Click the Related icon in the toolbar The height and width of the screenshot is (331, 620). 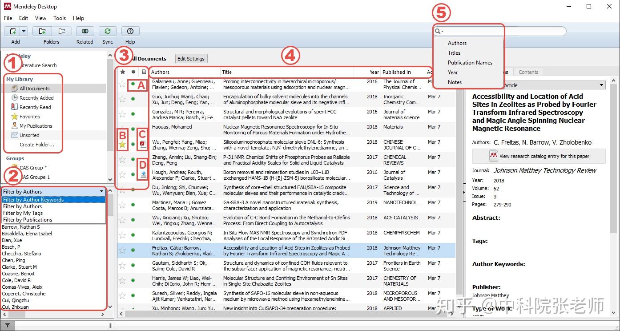point(85,31)
